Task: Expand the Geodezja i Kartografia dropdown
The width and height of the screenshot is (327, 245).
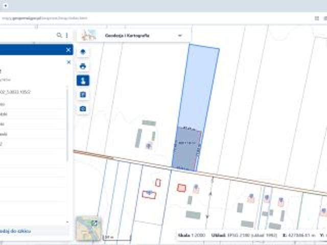Action: click(180, 35)
